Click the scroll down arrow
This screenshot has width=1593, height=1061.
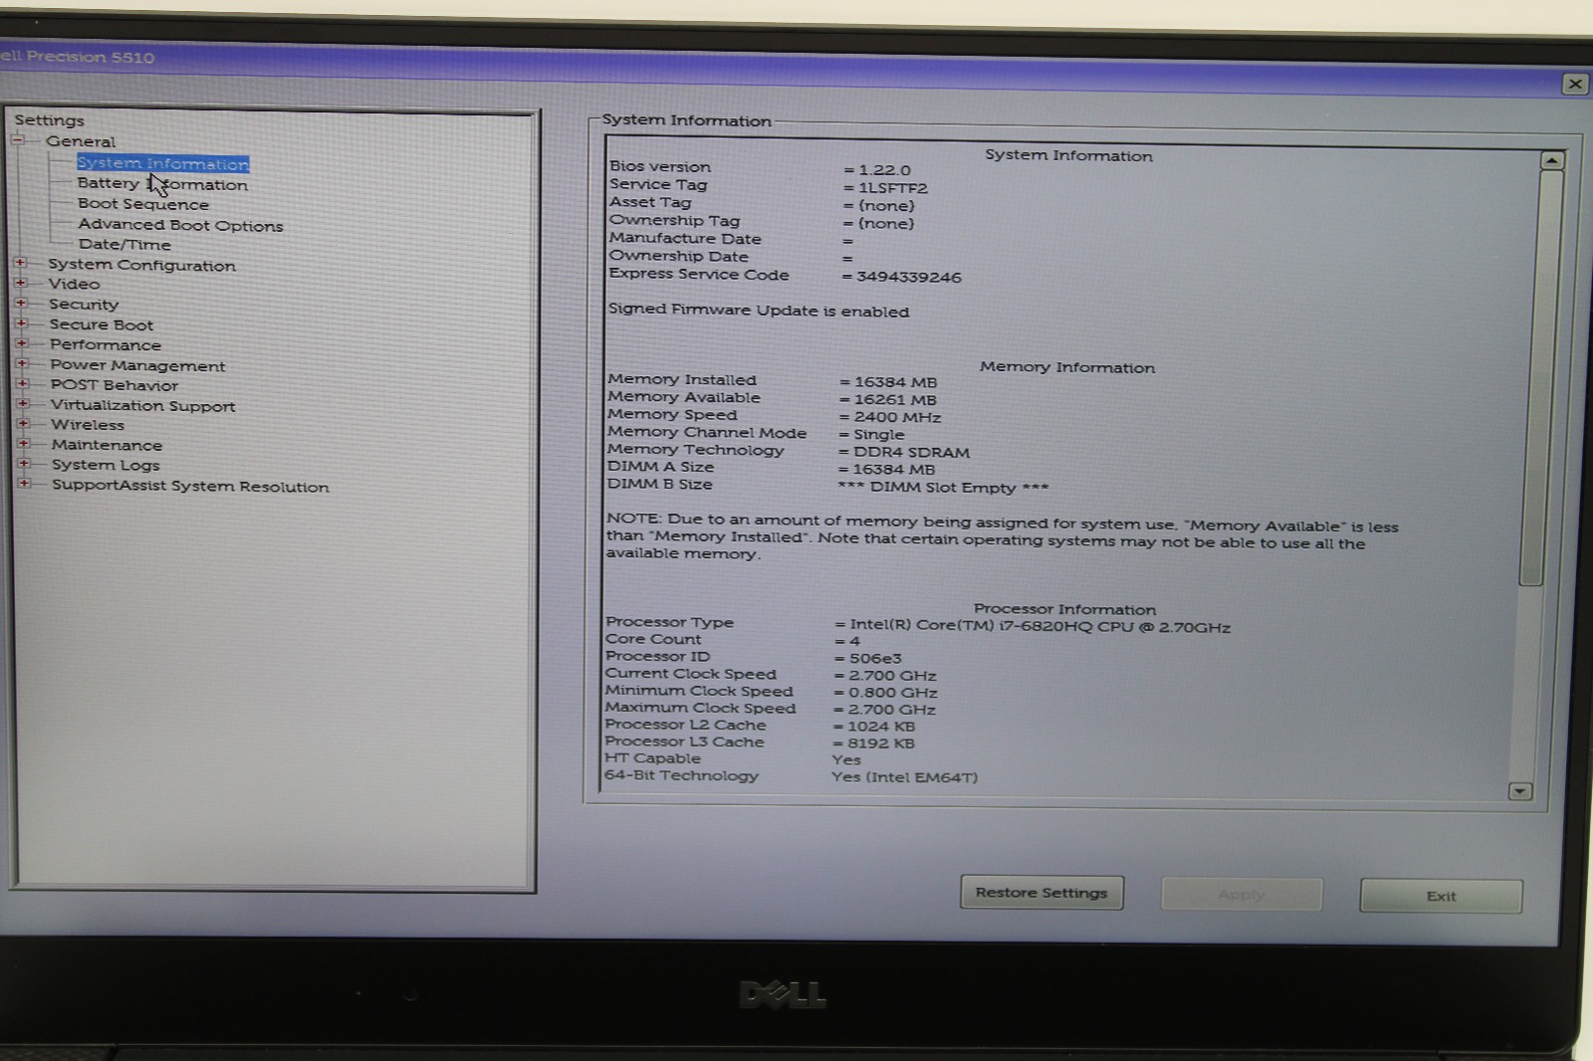coord(1520,791)
